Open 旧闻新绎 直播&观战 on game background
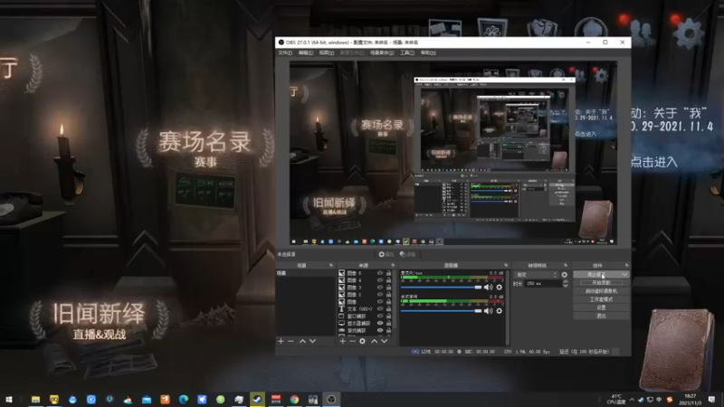The image size is (724, 407). pyautogui.click(x=99, y=321)
